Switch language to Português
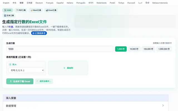 pyautogui.click(x=81, y=3)
